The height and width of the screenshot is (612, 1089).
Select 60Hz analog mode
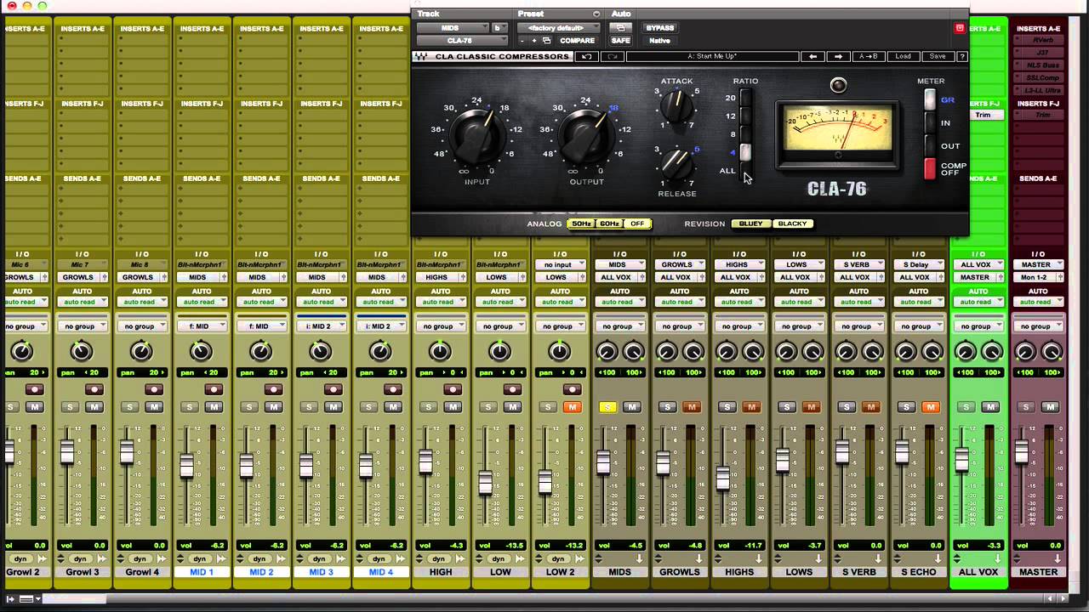609,224
